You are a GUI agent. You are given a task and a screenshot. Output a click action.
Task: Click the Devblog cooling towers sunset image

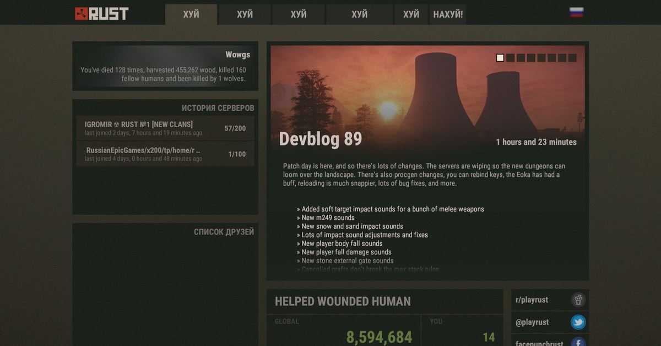point(427,94)
